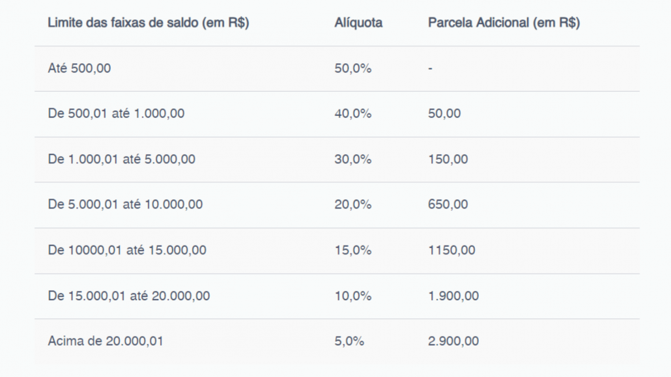The width and height of the screenshot is (671, 377).
Task: Click the 1.900,00 additional amount value
Action: tap(453, 296)
